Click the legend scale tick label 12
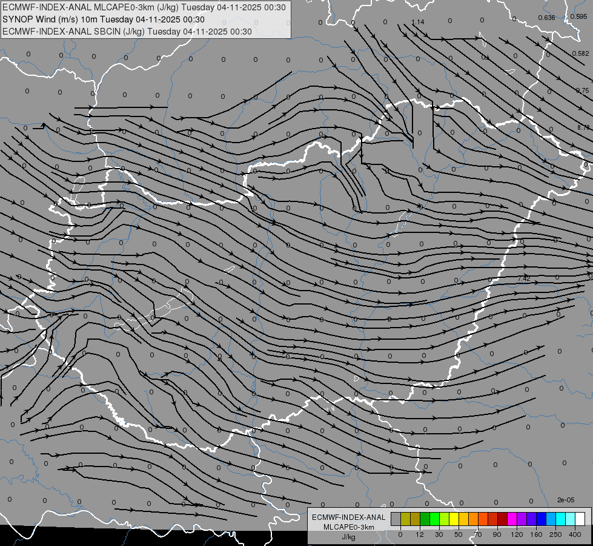 (x=420, y=534)
